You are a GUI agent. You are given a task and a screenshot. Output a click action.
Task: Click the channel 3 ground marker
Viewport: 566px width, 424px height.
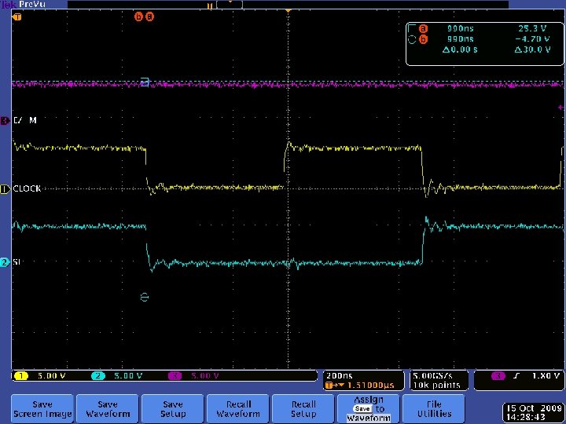coord(5,120)
